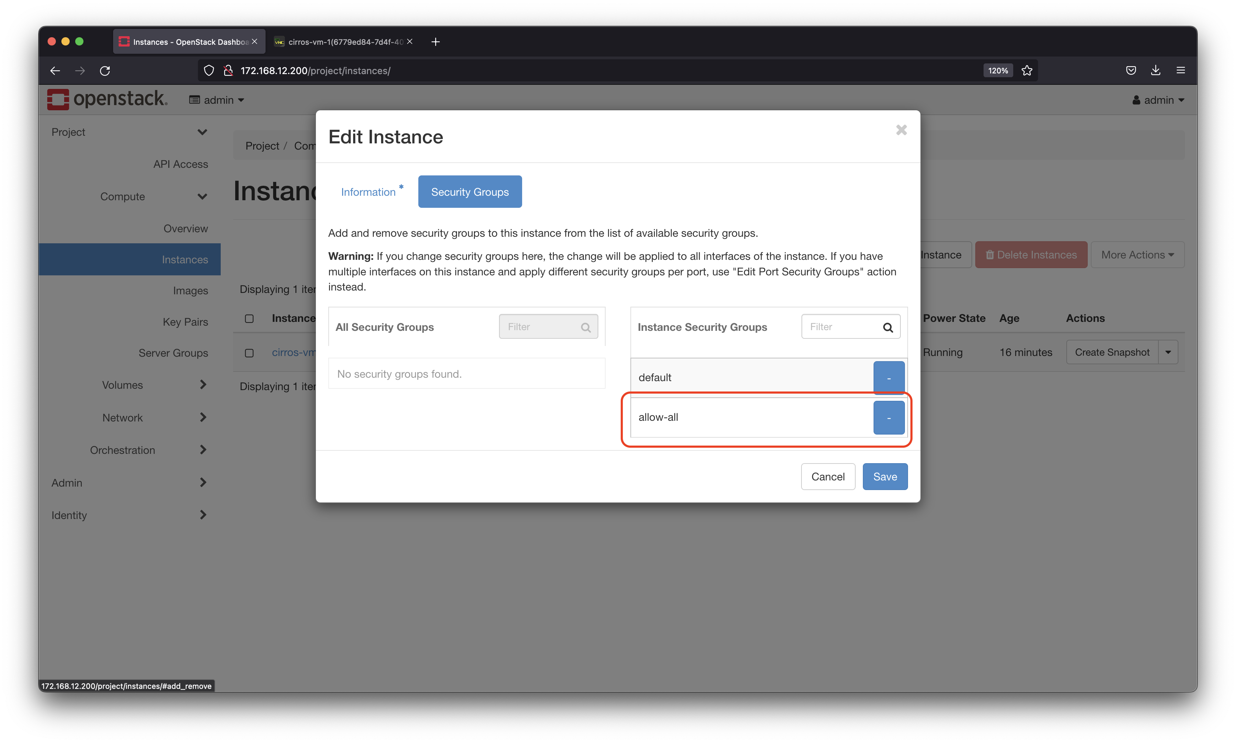Open the shield tracking protection icon

pyautogui.click(x=209, y=71)
